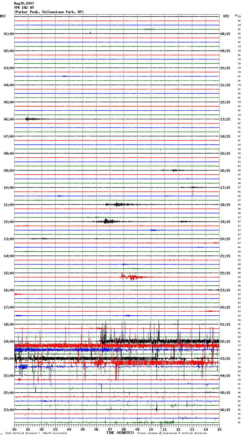Click the 09:15 UTC time label
Viewport: 242px width, 437px height.
225,51
